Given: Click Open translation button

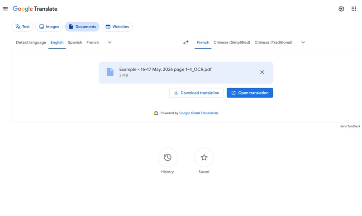Looking at the screenshot, I should 250,93.
